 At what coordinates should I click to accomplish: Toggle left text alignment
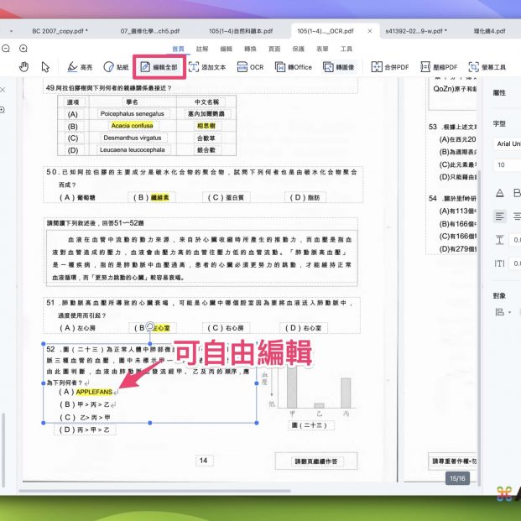[500, 216]
